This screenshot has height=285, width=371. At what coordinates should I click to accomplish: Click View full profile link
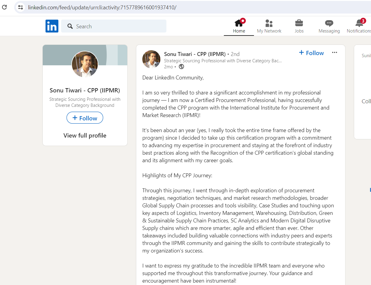click(x=85, y=135)
